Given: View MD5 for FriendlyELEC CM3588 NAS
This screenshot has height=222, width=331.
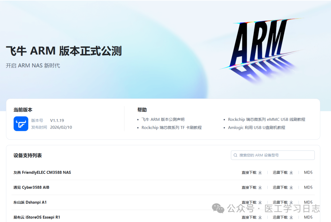Looking at the screenshot, I should [x=308, y=172].
